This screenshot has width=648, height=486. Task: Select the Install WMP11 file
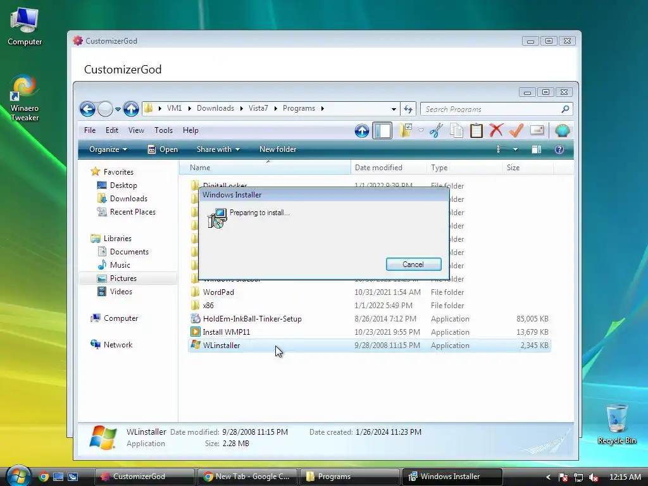[x=370, y=332]
